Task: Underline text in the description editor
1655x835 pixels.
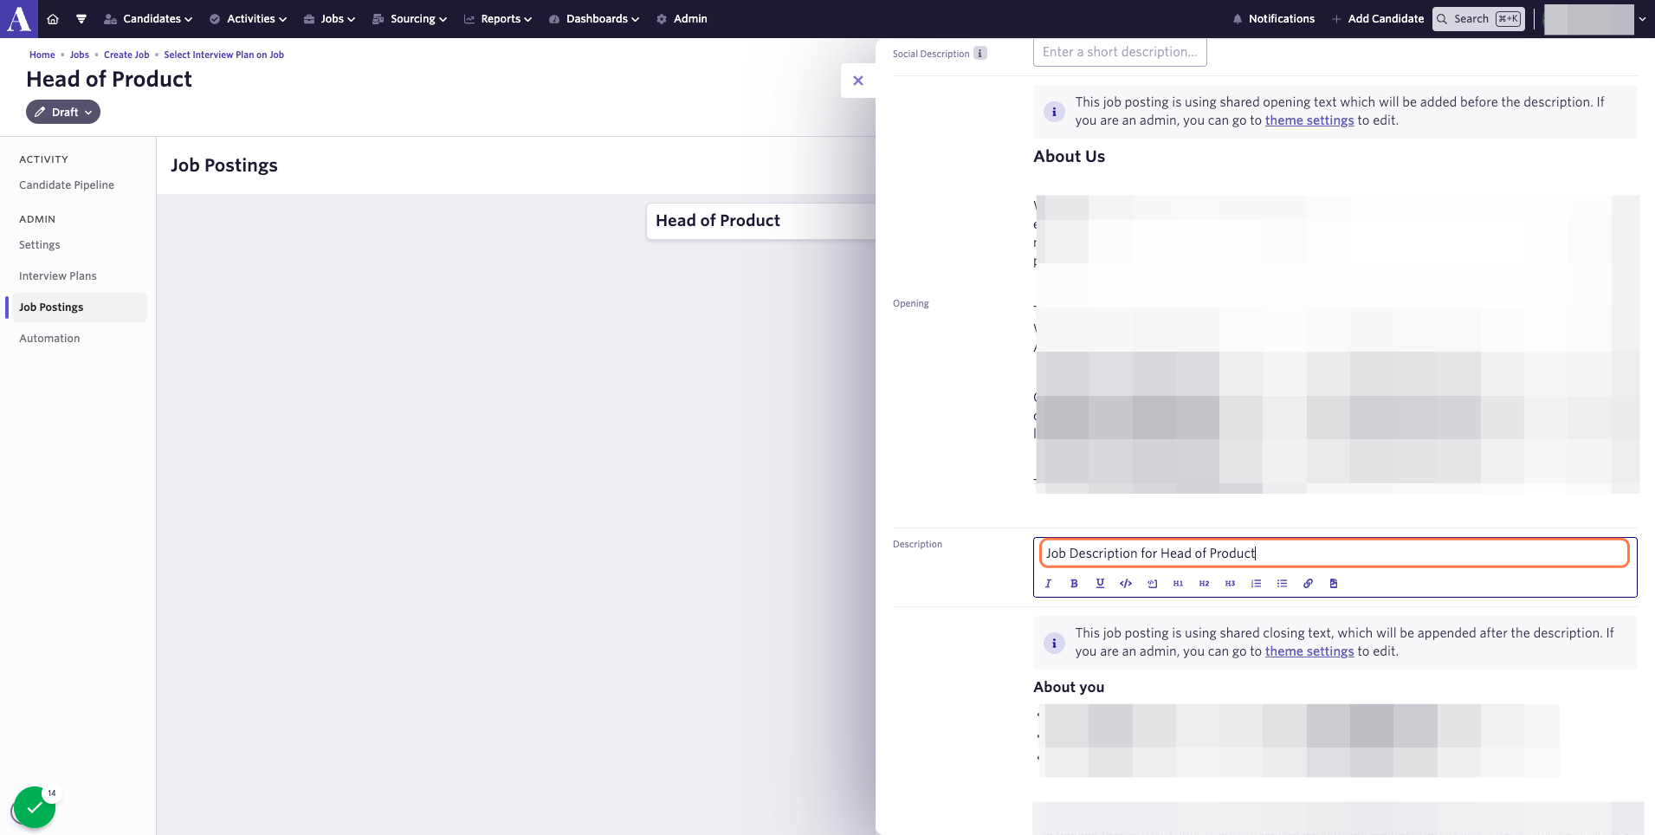Action: (x=1100, y=584)
